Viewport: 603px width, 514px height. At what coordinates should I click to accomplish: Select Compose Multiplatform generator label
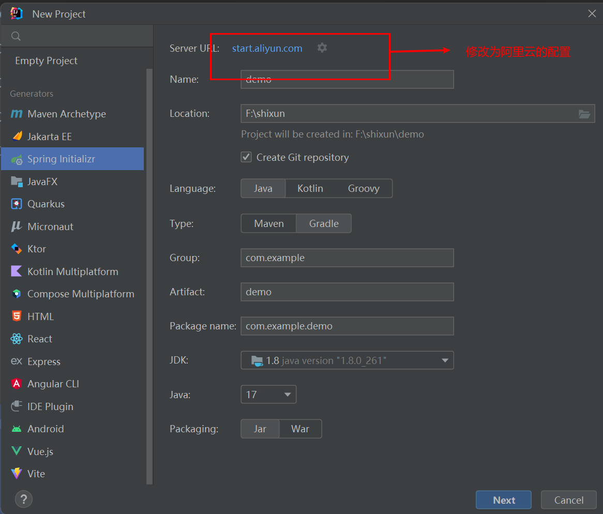81,294
